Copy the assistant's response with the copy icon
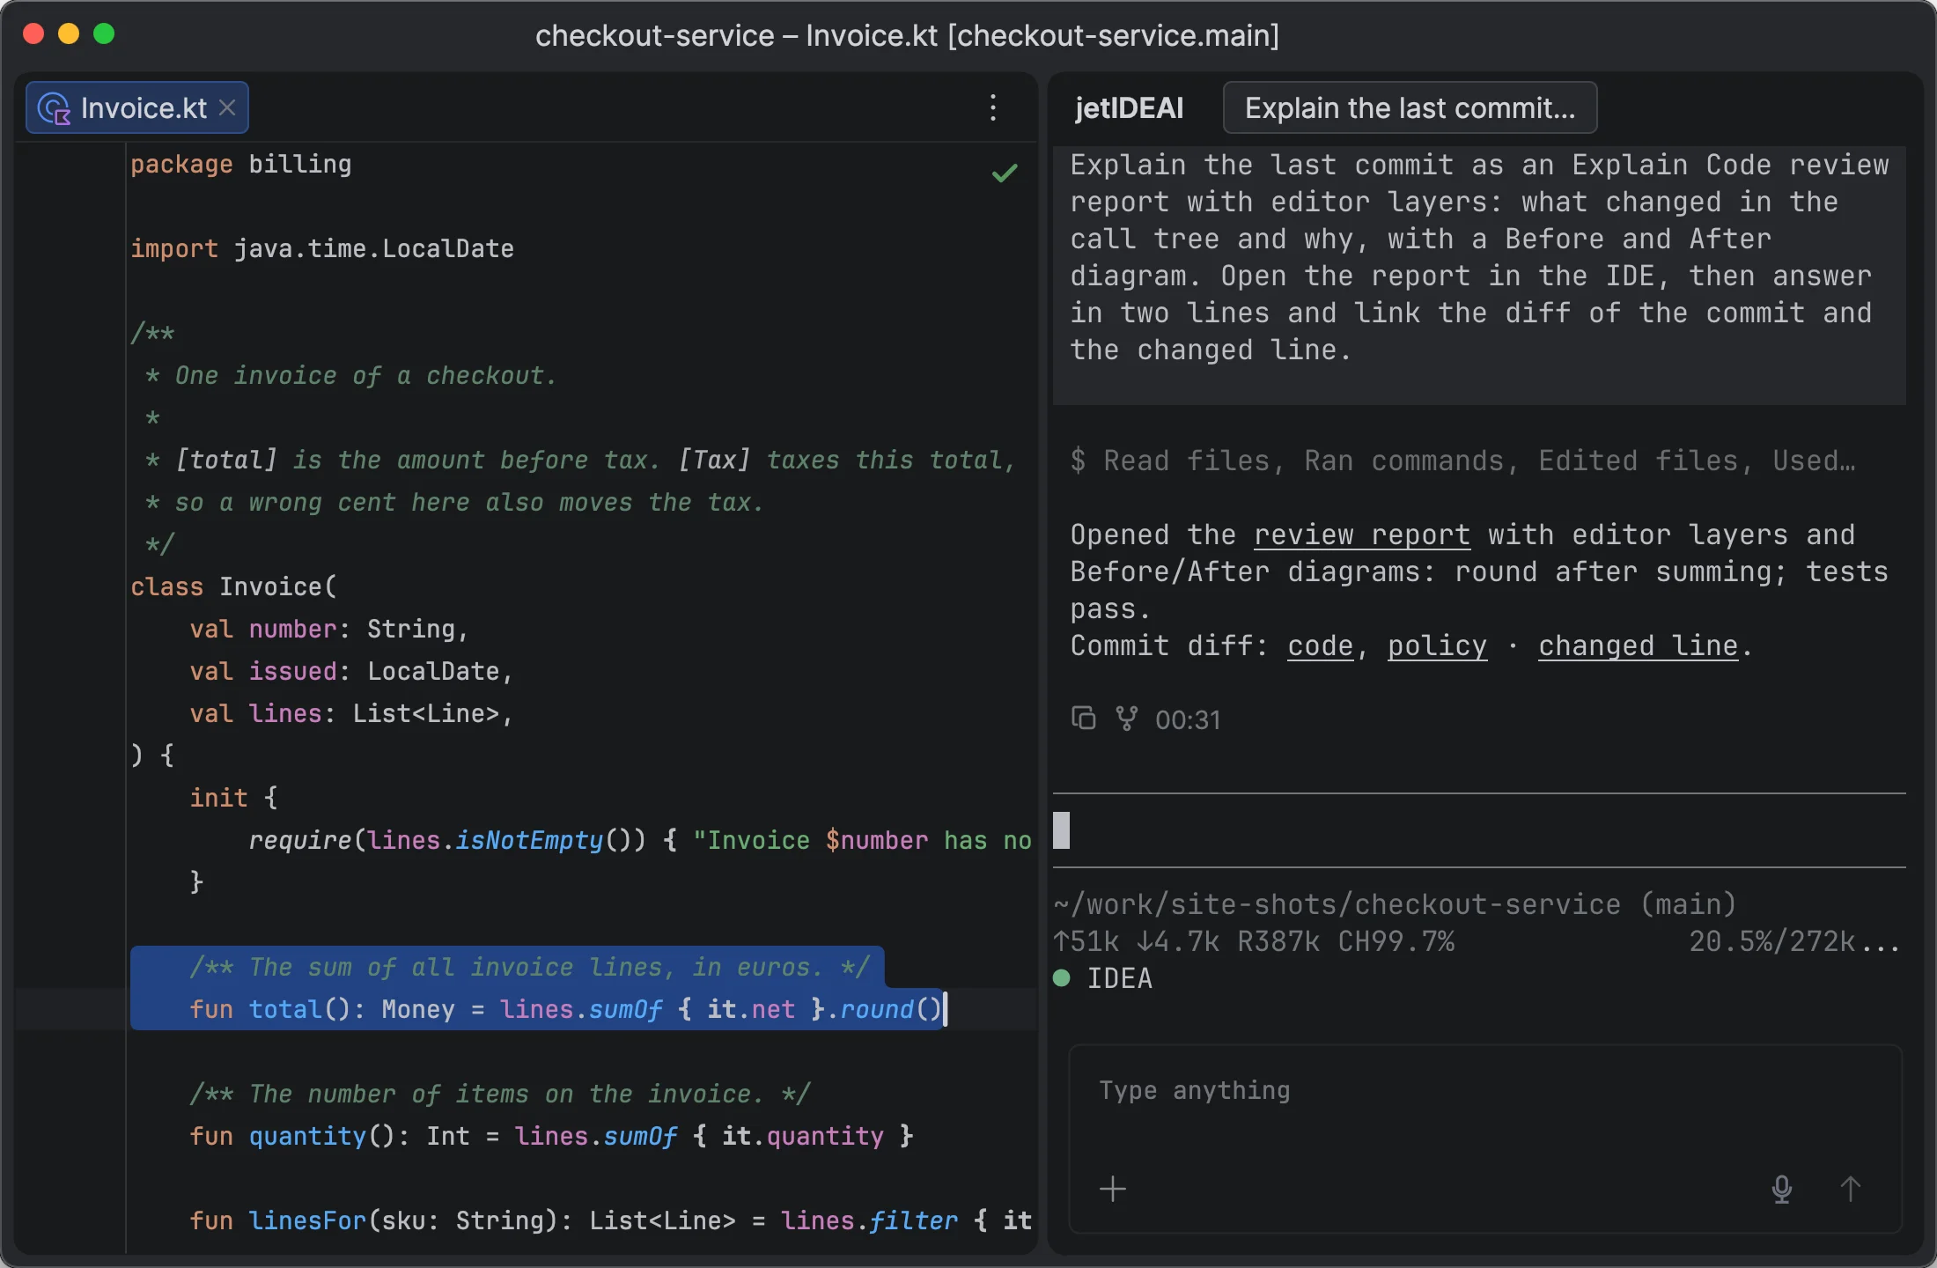Viewport: 1937px width, 1268px height. pos(1083,719)
